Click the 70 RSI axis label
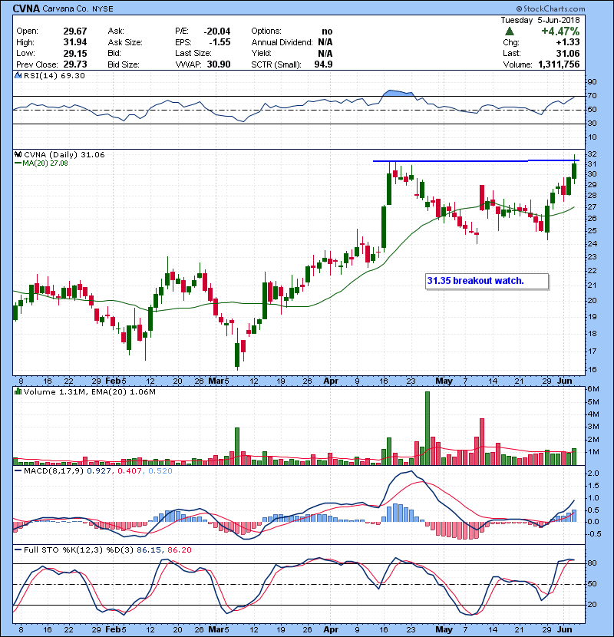Screen dimensions: 614x637 (592, 96)
